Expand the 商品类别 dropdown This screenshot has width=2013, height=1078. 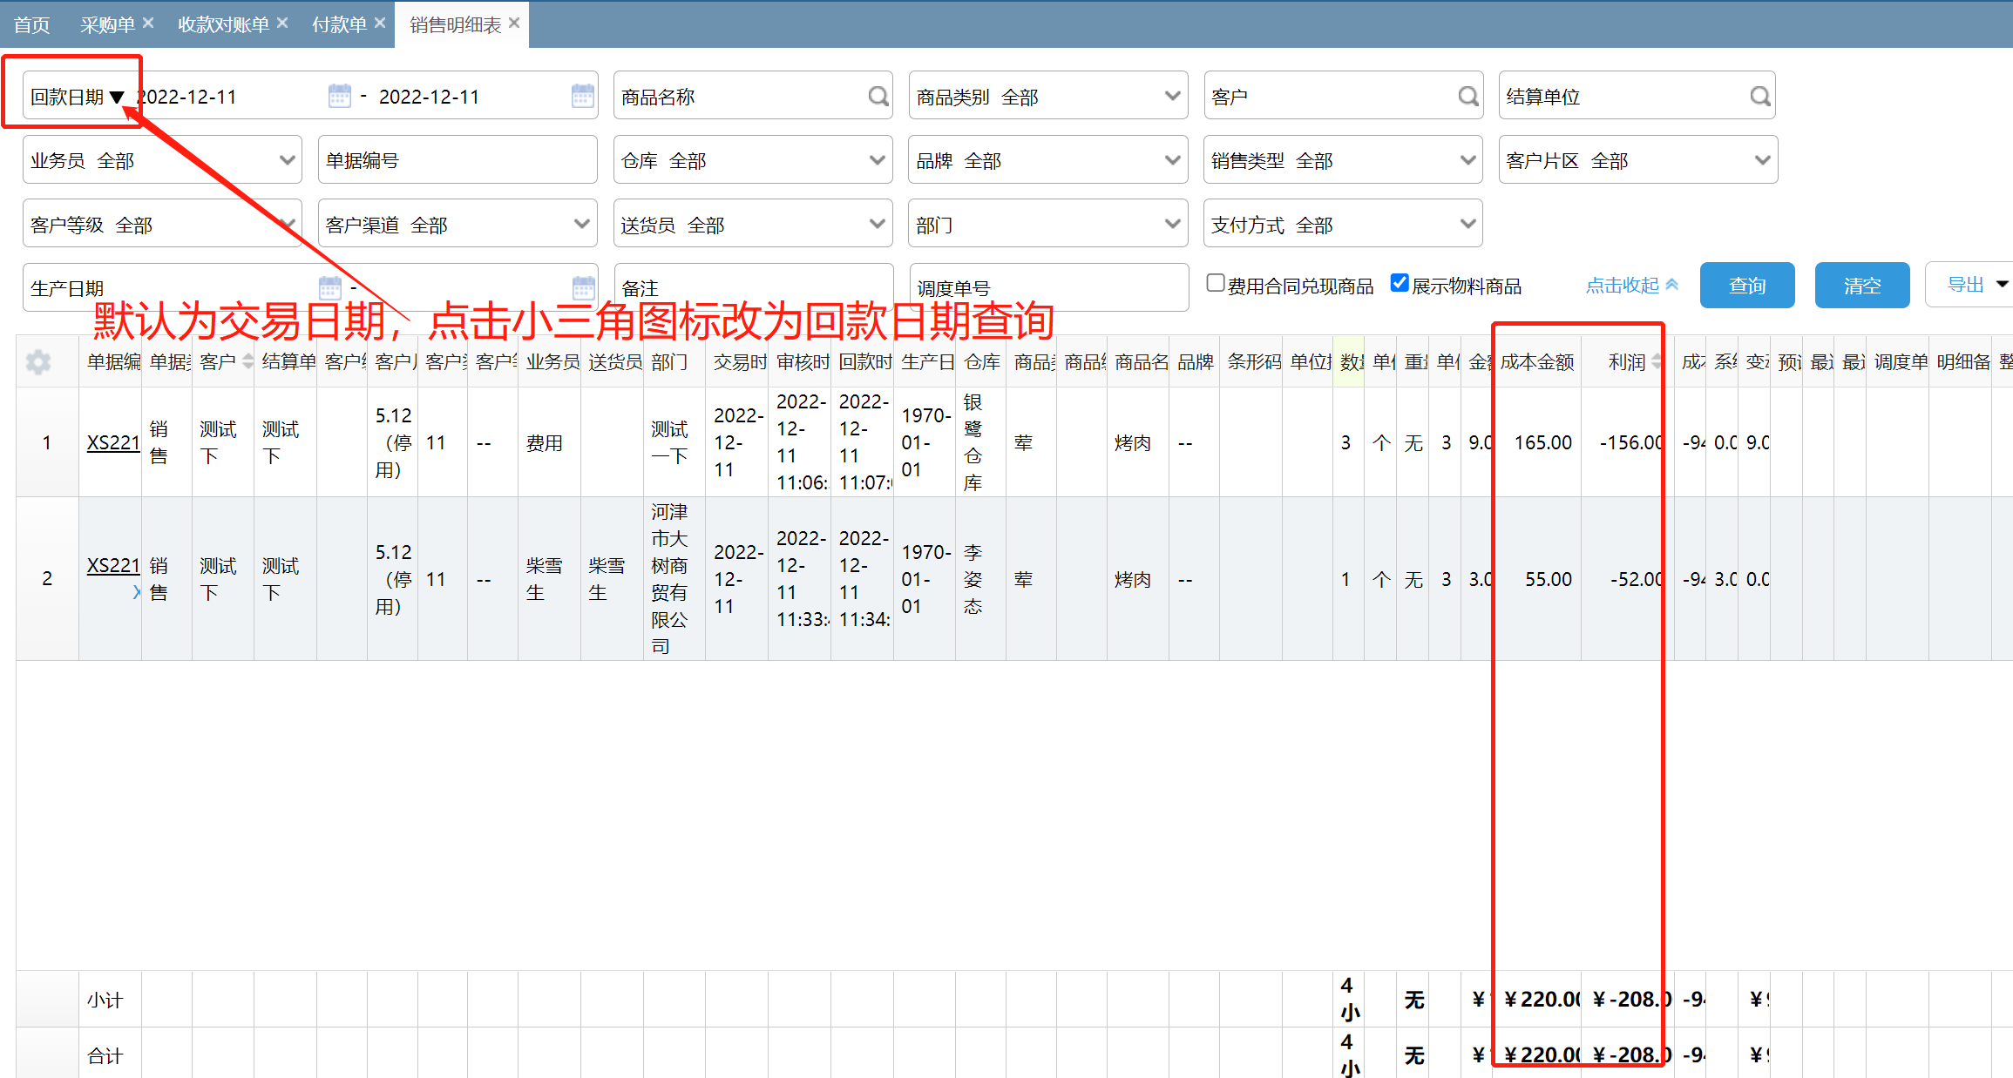1172,96
